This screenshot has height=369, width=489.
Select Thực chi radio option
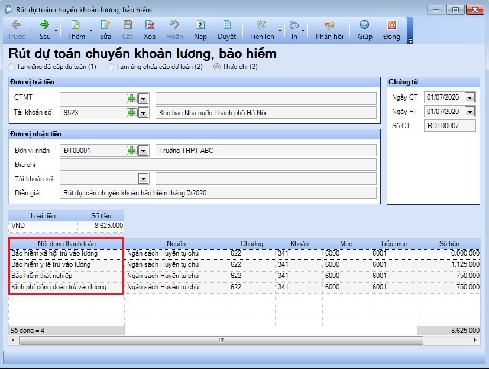point(217,67)
